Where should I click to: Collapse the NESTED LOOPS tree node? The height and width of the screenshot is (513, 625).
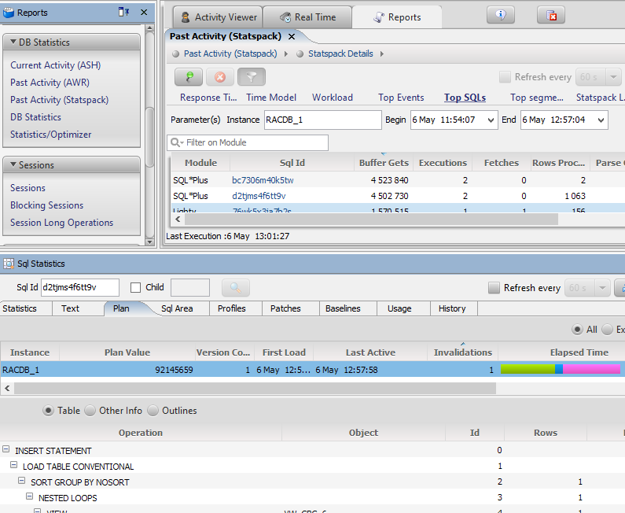point(30,498)
